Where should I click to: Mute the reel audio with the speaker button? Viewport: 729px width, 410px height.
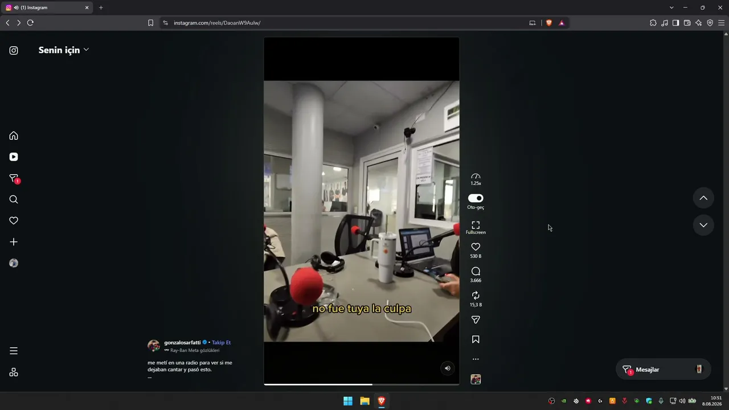pos(448,368)
